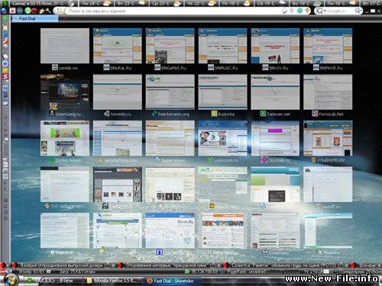Click the first red news ticker icon
382x286 pixels.
click(3, 265)
